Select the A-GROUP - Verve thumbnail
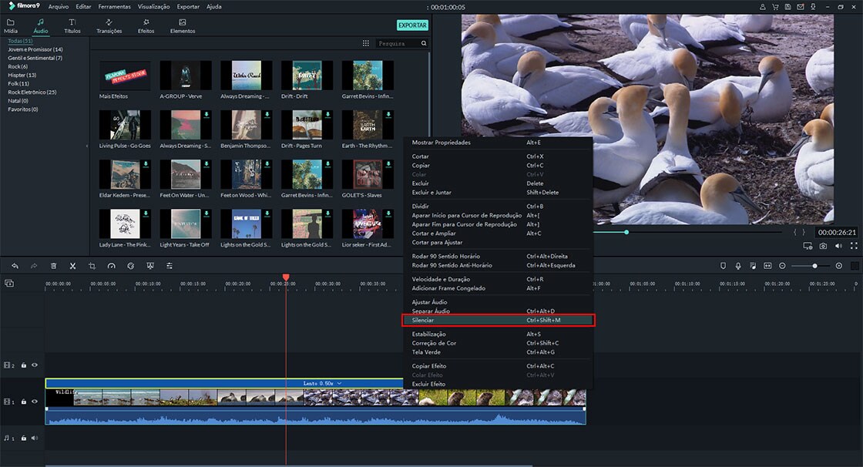This screenshot has height=467, width=863. click(186, 76)
